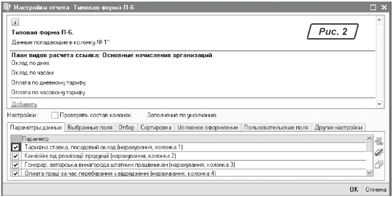Click upper panel scrollbar up arrow

[379, 20]
